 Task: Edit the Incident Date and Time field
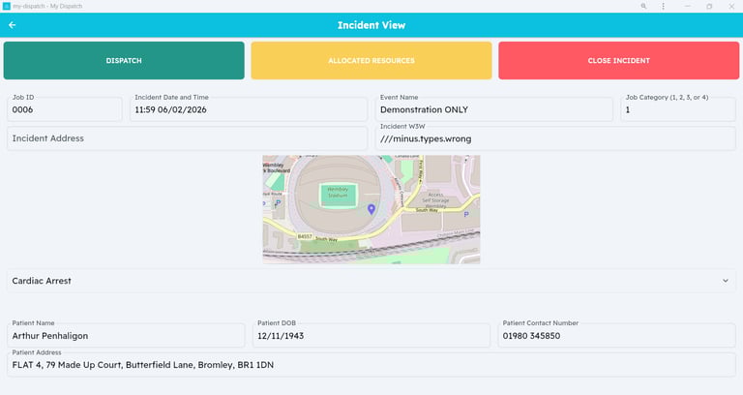coord(249,109)
